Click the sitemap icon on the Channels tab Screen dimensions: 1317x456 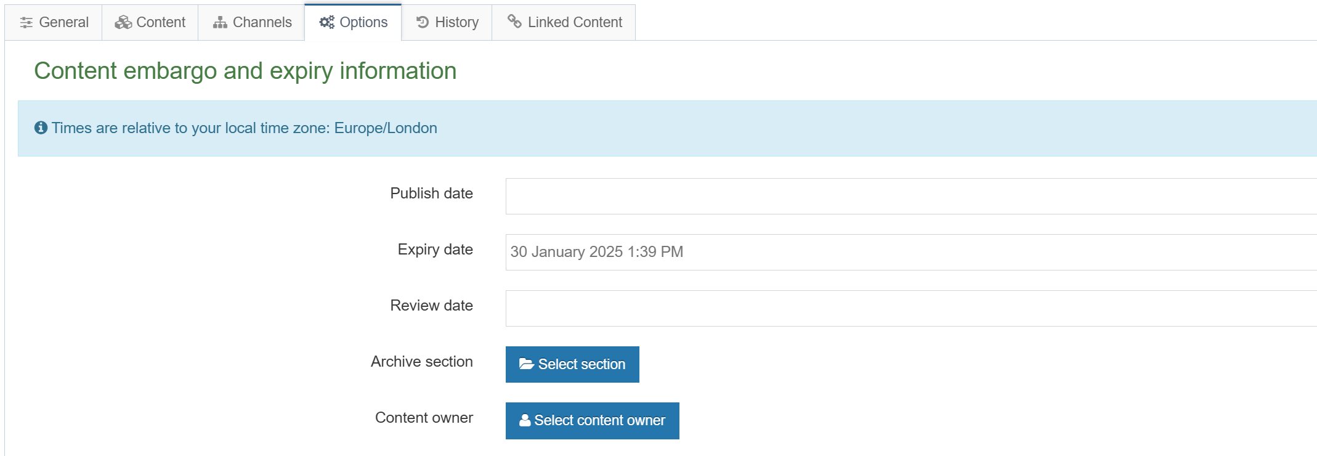click(220, 23)
